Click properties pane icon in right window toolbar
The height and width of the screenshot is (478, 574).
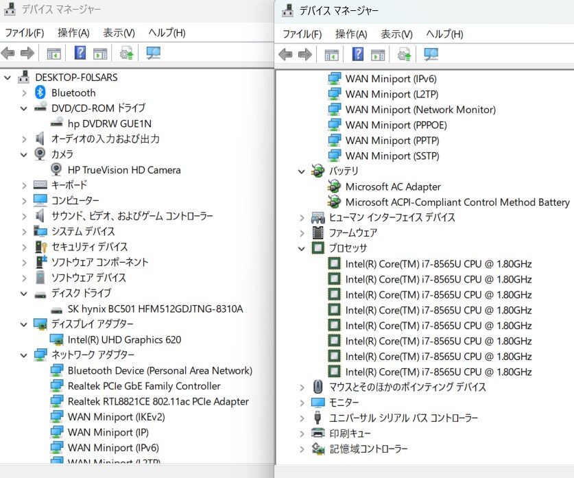pos(378,56)
